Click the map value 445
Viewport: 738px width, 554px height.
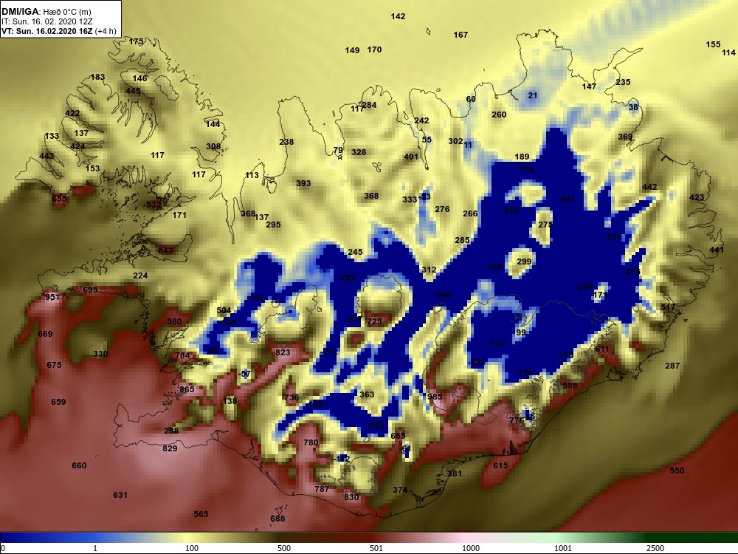133,91
